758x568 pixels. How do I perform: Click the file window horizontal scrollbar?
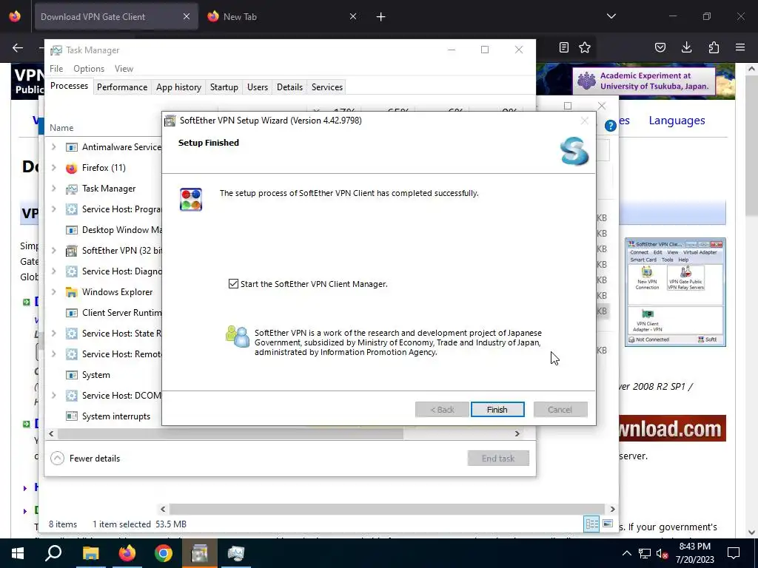point(386,509)
